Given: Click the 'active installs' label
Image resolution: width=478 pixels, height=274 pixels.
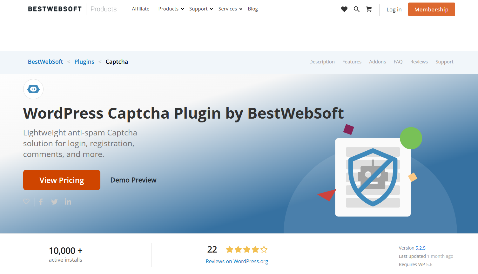Looking at the screenshot, I should coord(65,260).
